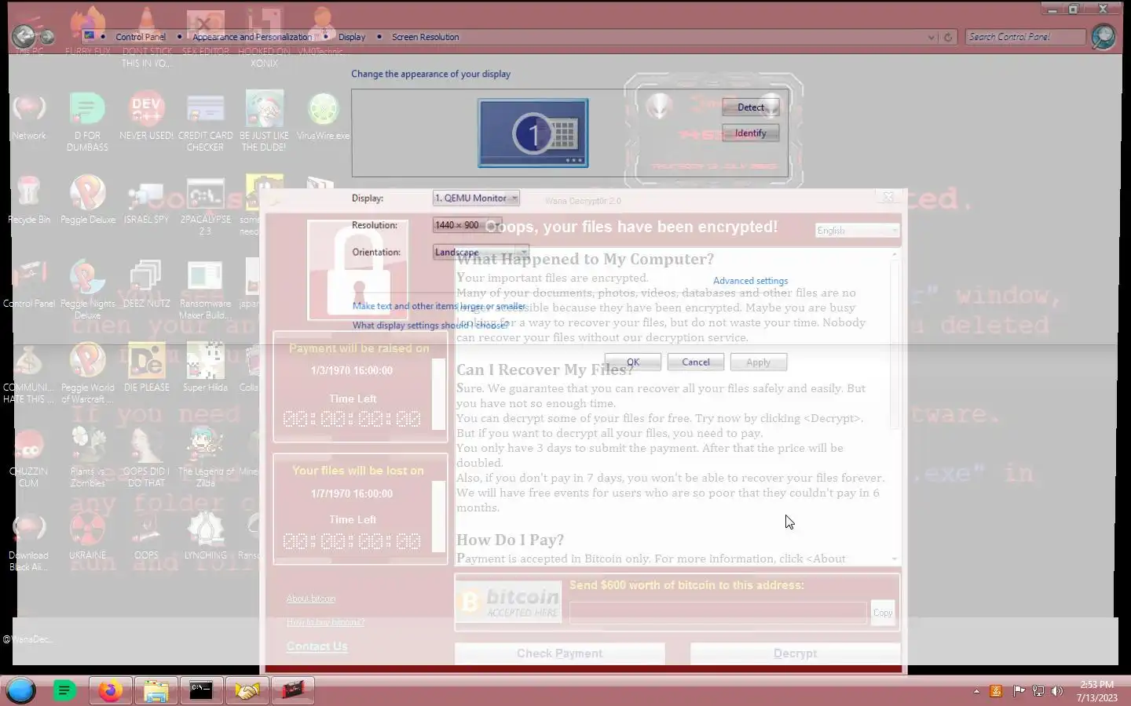Select the CREDIT CARD CHECKER desktop icon
1131x706 pixels.
[205, 121]
